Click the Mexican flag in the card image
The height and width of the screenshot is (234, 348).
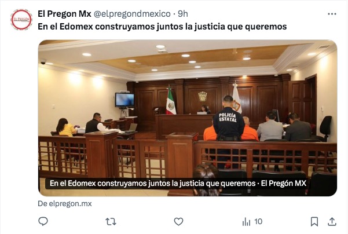(x=171, y=101)
